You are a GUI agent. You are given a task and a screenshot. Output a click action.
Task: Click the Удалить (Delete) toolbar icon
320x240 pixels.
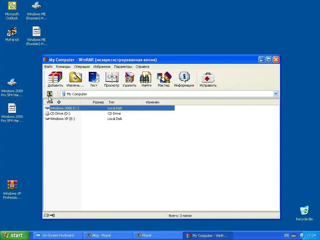(x=129, y=79)
